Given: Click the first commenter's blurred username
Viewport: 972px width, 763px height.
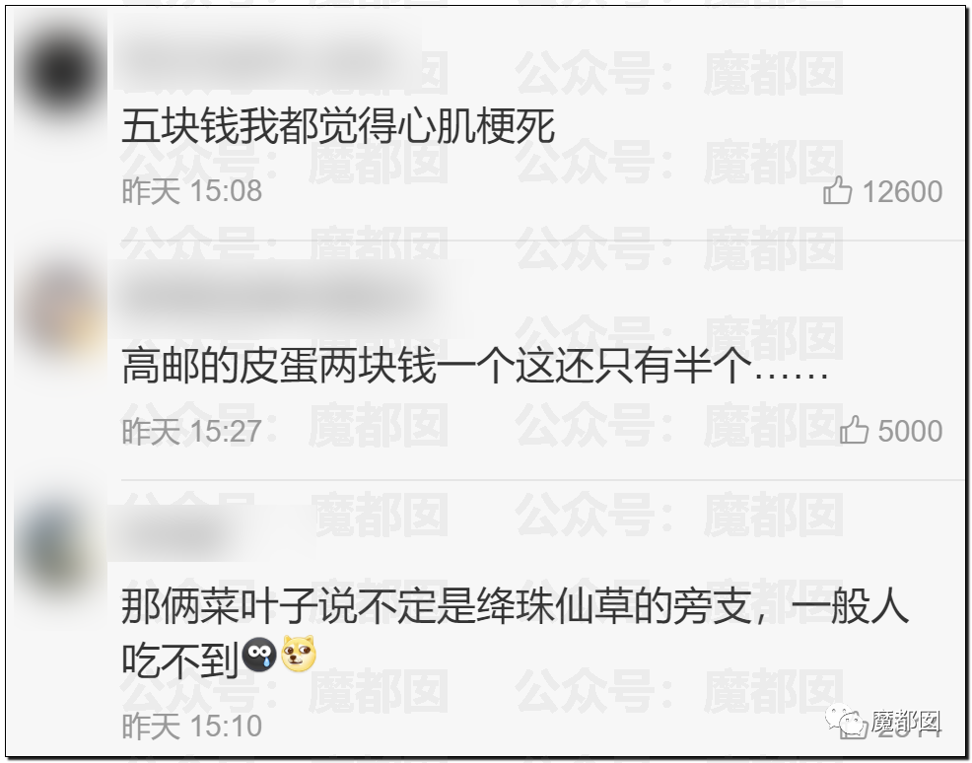Looking at the screenshot, I should coord(268,63).
